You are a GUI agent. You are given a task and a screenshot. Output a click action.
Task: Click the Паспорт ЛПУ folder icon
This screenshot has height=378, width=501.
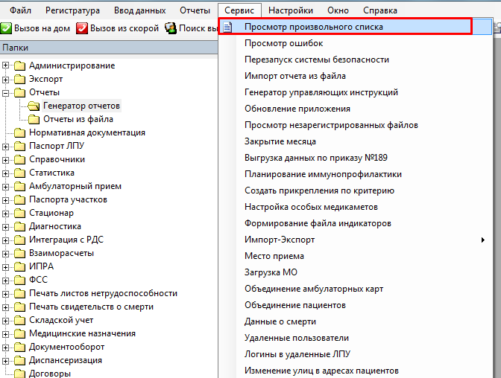coord(20,146)
